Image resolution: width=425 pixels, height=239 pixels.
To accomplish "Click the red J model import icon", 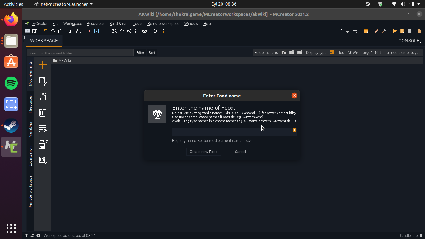I will [x=89, y=31].
